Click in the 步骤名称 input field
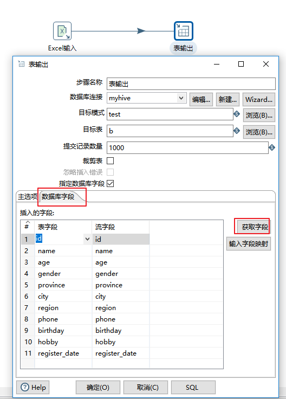The image size is (286, 399). coord(191,83)
